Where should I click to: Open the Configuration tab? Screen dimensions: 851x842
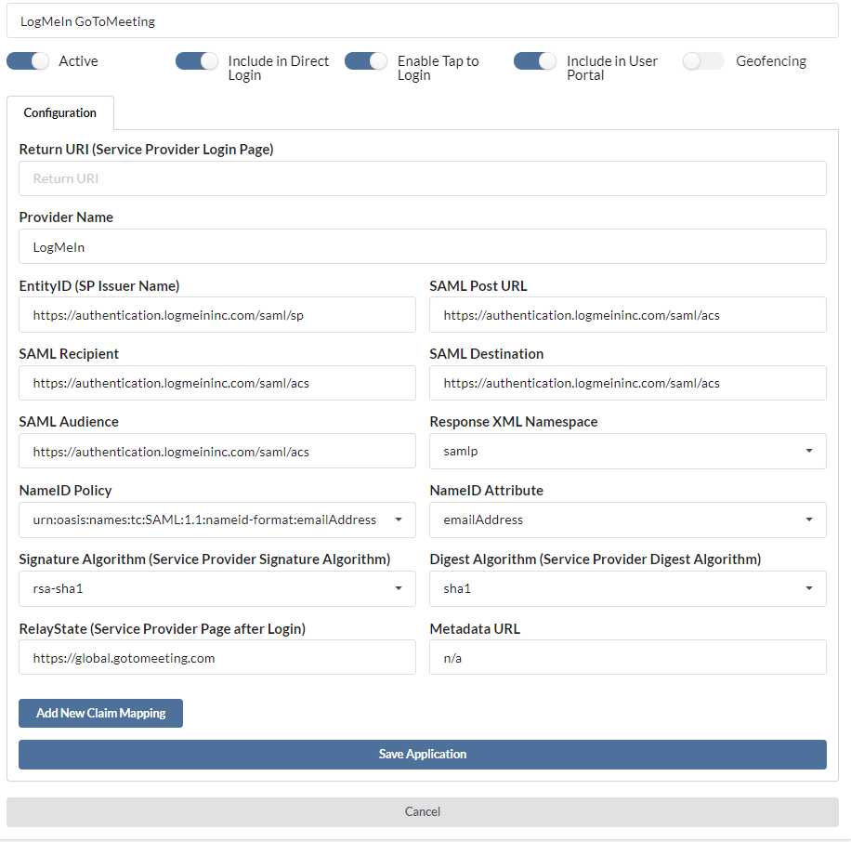60,113
